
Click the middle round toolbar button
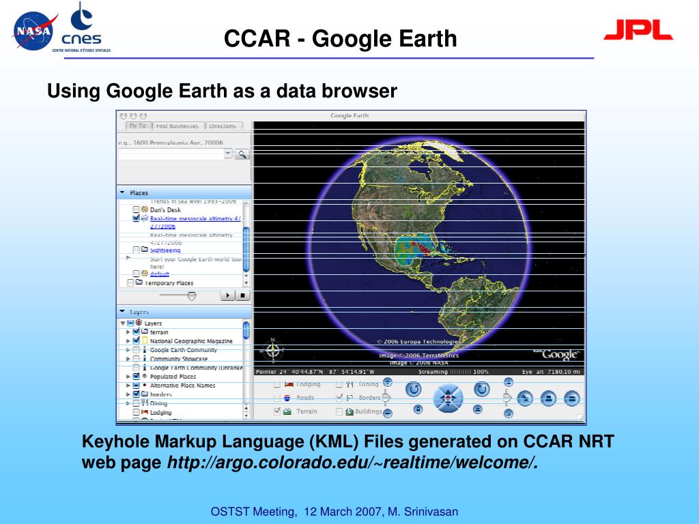548,398
